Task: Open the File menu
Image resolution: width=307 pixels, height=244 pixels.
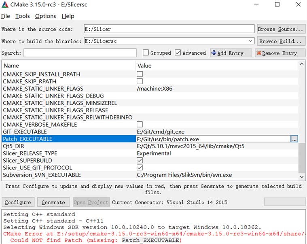Action: point(6,16)
